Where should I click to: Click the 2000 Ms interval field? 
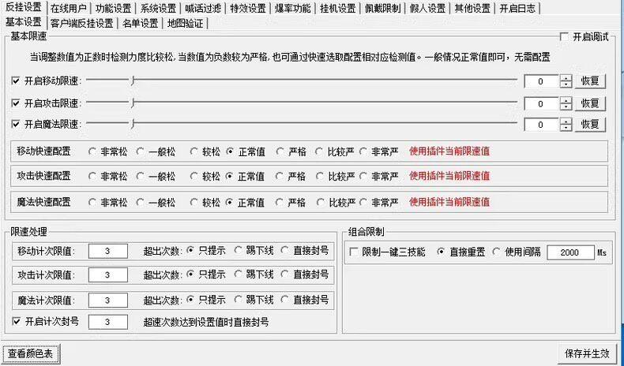570,252
